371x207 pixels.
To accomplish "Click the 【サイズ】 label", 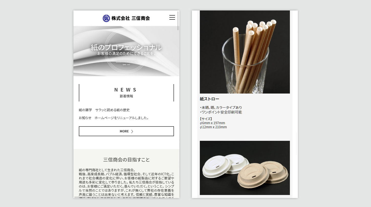I will [206, 119].
